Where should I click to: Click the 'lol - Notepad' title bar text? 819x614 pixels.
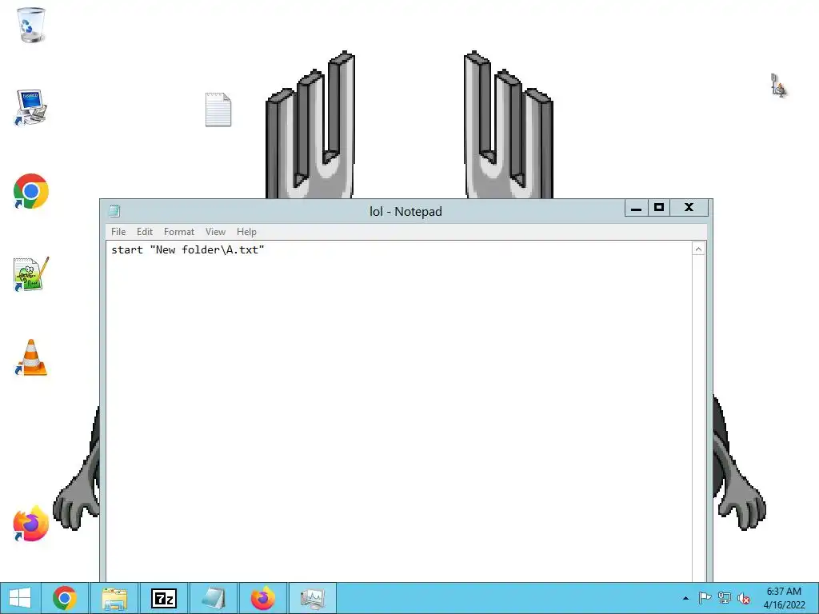tap(406, 211)
